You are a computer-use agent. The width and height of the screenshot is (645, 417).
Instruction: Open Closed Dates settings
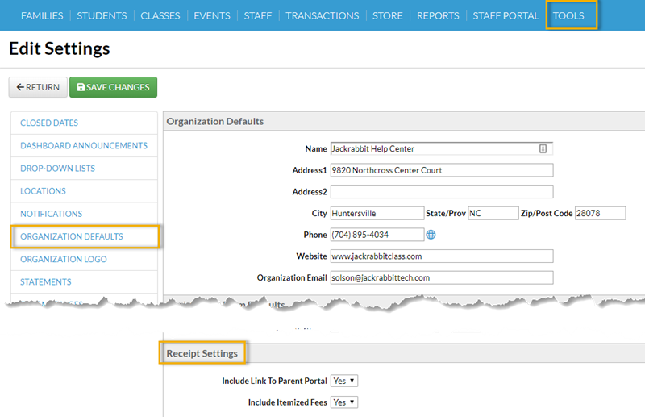(84, 123)
